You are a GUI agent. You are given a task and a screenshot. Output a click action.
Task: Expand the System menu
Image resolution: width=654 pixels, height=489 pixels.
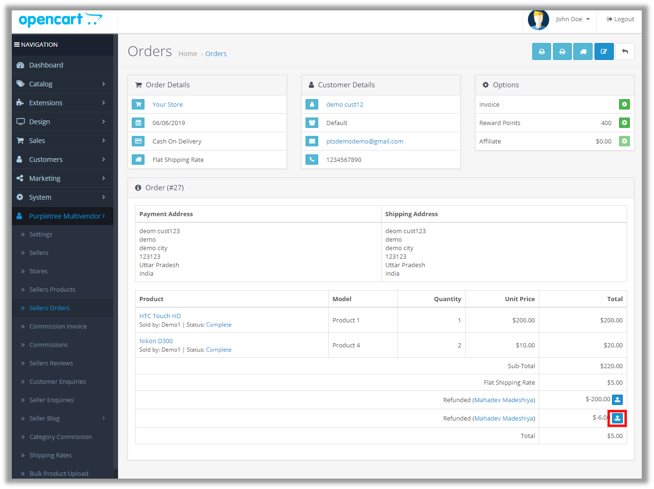click(x=62, y=197)
